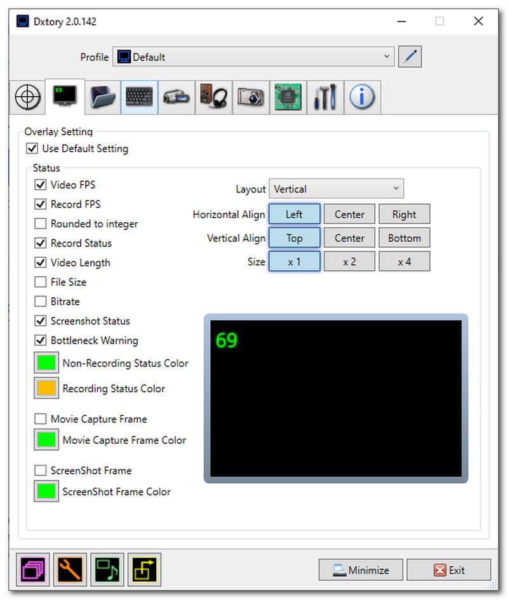
Task: Open the circuit board processing tab
Action: pos(288,97)
